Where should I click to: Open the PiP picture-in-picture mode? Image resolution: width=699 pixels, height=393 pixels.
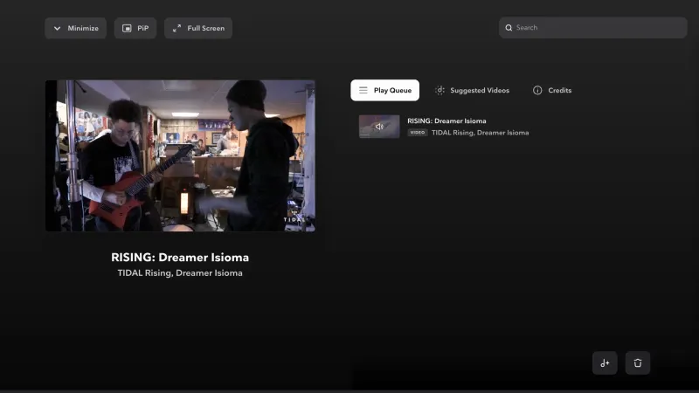(135, 28)
